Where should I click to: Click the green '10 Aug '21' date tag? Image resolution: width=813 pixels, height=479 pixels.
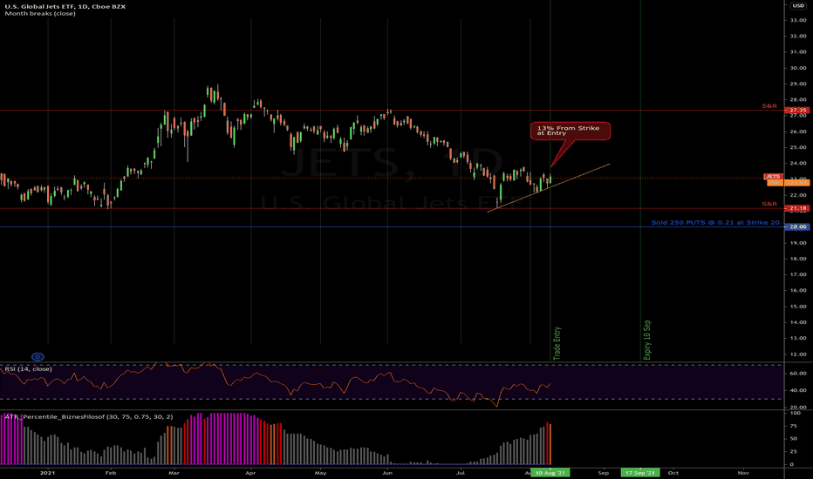pos(550,473)
